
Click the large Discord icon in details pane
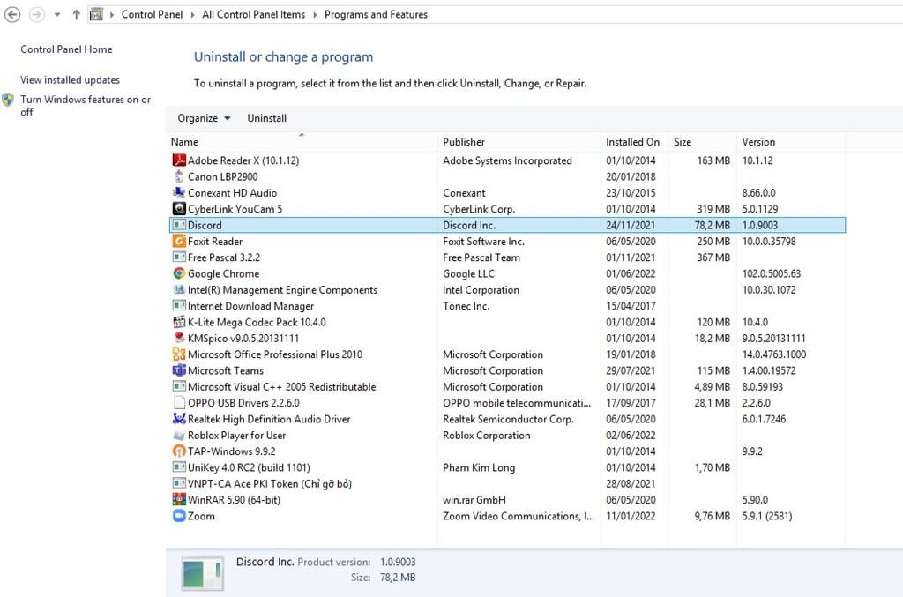pyautogui.click(x=202, y=573)
